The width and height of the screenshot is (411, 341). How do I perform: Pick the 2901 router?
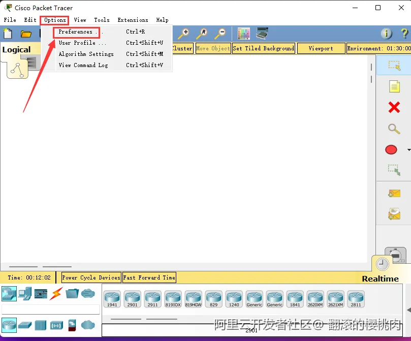click(133, 299)
